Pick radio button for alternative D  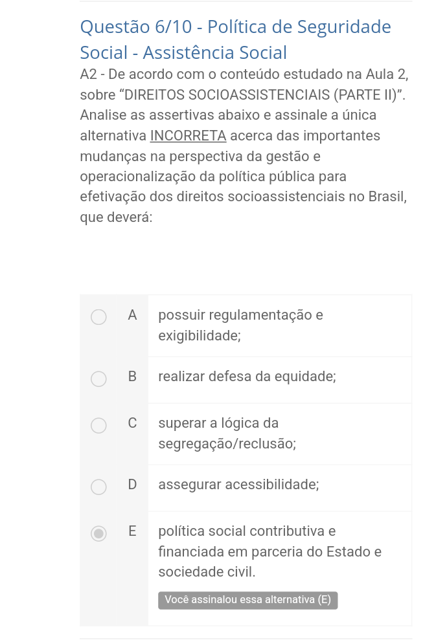(x=98, y=487)
